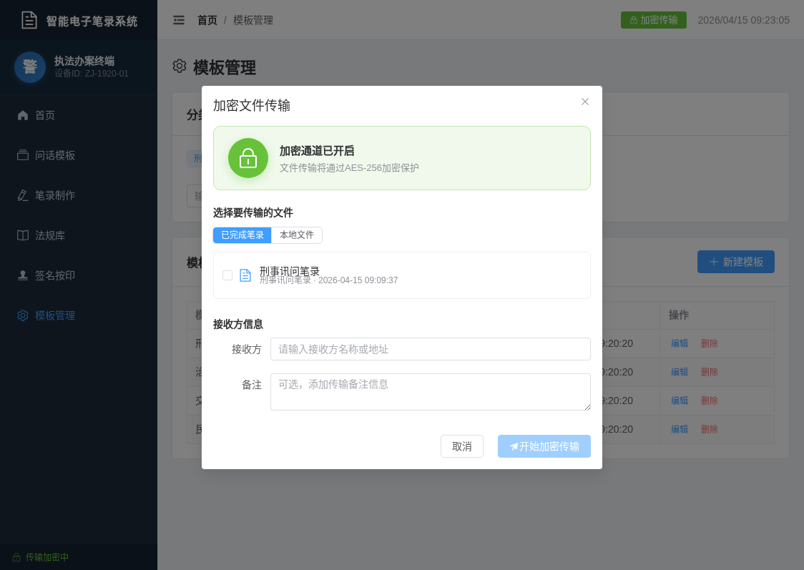Click the hamburger menu toggle icon
Screen dimensions: 804x570
point(179,20)
